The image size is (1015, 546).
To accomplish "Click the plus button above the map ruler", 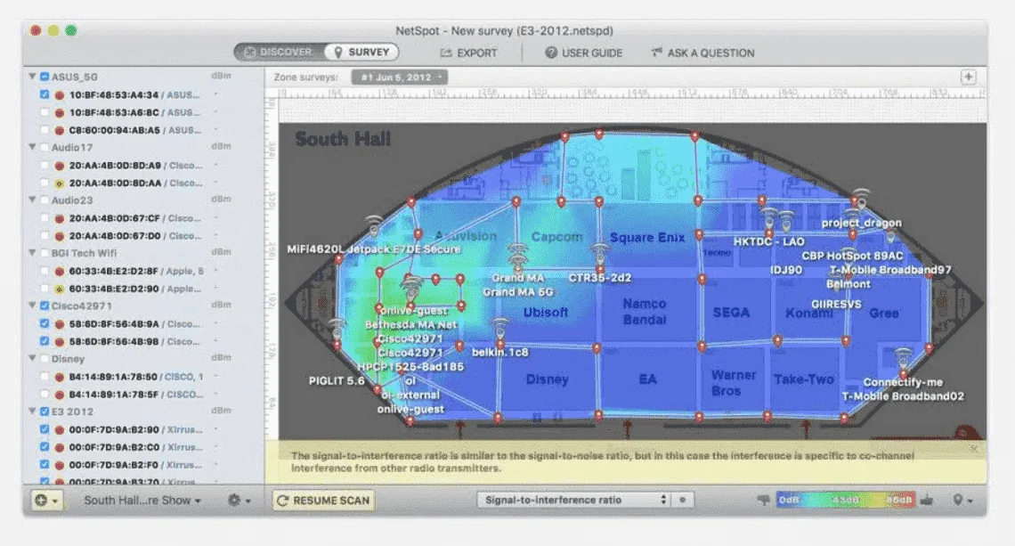I will point(968,77).
